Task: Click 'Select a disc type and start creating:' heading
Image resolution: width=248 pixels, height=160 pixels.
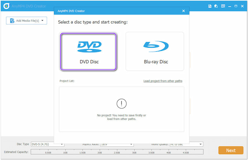Action: coord(93,22)
